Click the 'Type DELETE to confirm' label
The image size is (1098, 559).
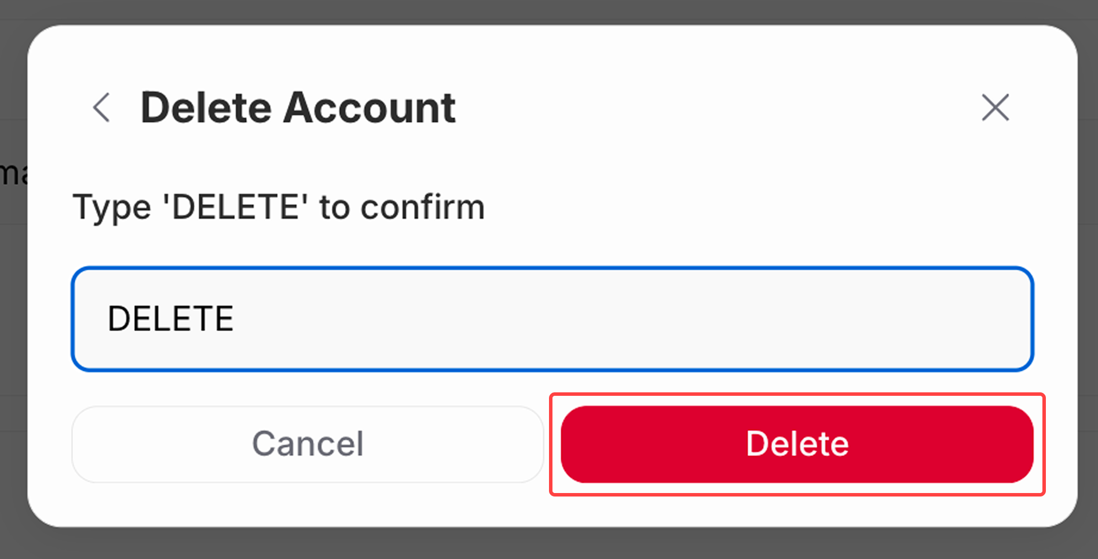(279, 207)
